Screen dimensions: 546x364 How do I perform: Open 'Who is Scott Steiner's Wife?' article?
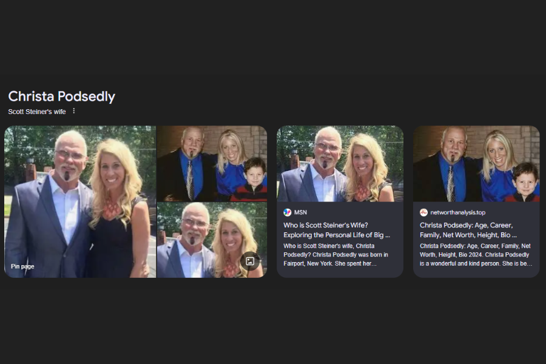coord(337,230)
